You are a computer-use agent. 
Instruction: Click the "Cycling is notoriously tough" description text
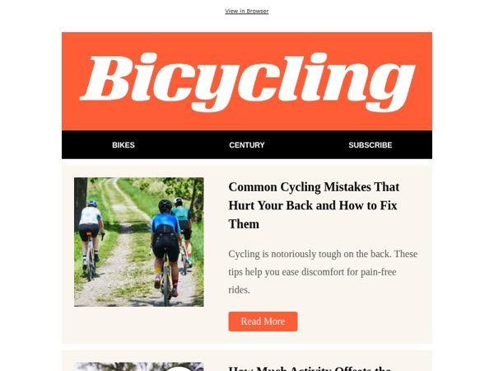[323, 254]
